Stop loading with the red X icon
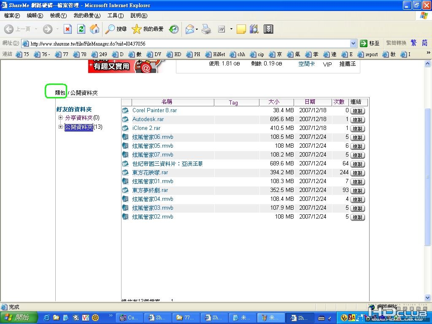The image size is (432, 324). coord(67,29)
